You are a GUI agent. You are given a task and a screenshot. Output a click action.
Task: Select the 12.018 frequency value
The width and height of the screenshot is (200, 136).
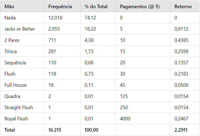[x=55, y=18]
